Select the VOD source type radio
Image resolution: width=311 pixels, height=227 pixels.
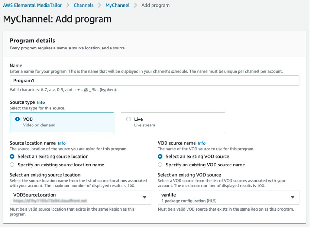point(18,119)
